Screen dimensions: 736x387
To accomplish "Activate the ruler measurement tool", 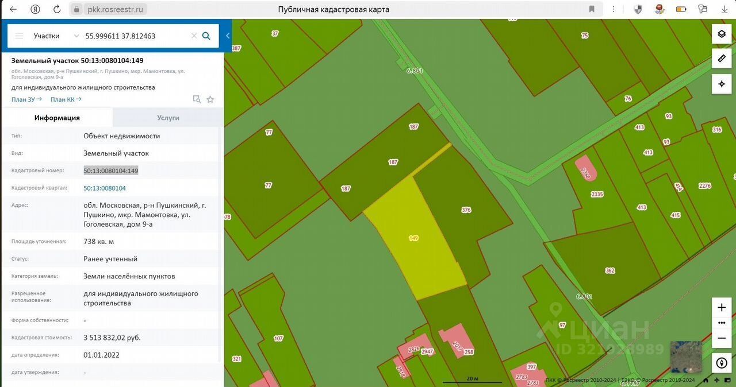I will 722,59.
